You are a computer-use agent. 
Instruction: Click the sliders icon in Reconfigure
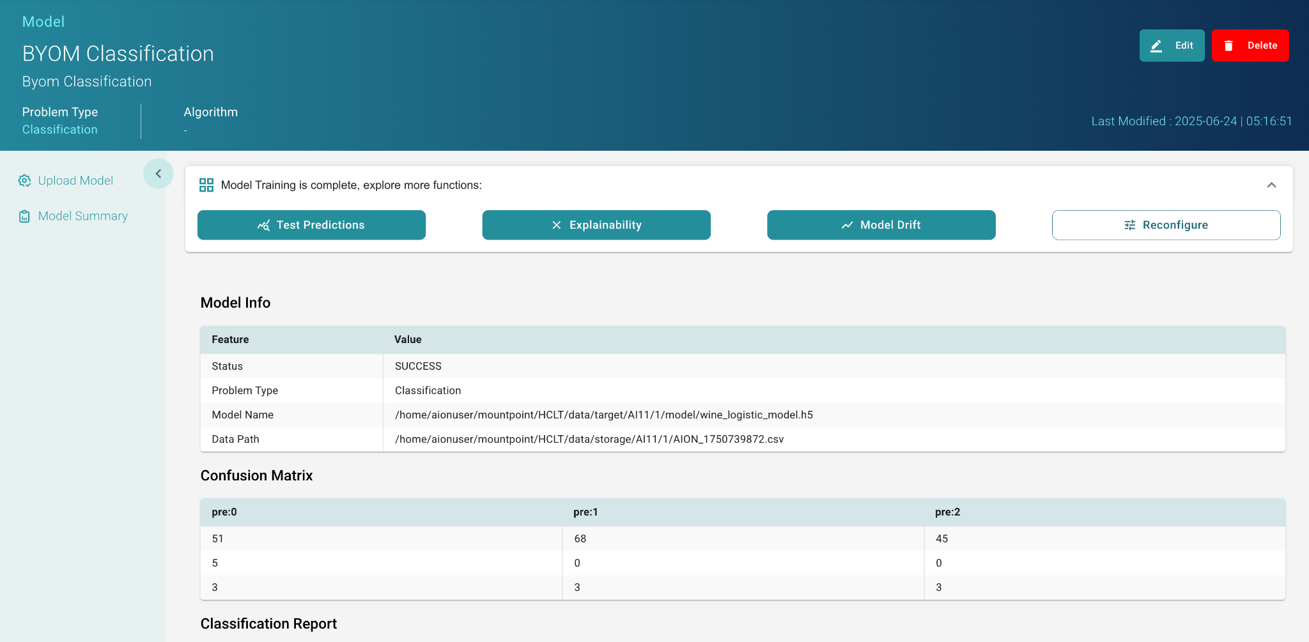(x=1130, y=225)
